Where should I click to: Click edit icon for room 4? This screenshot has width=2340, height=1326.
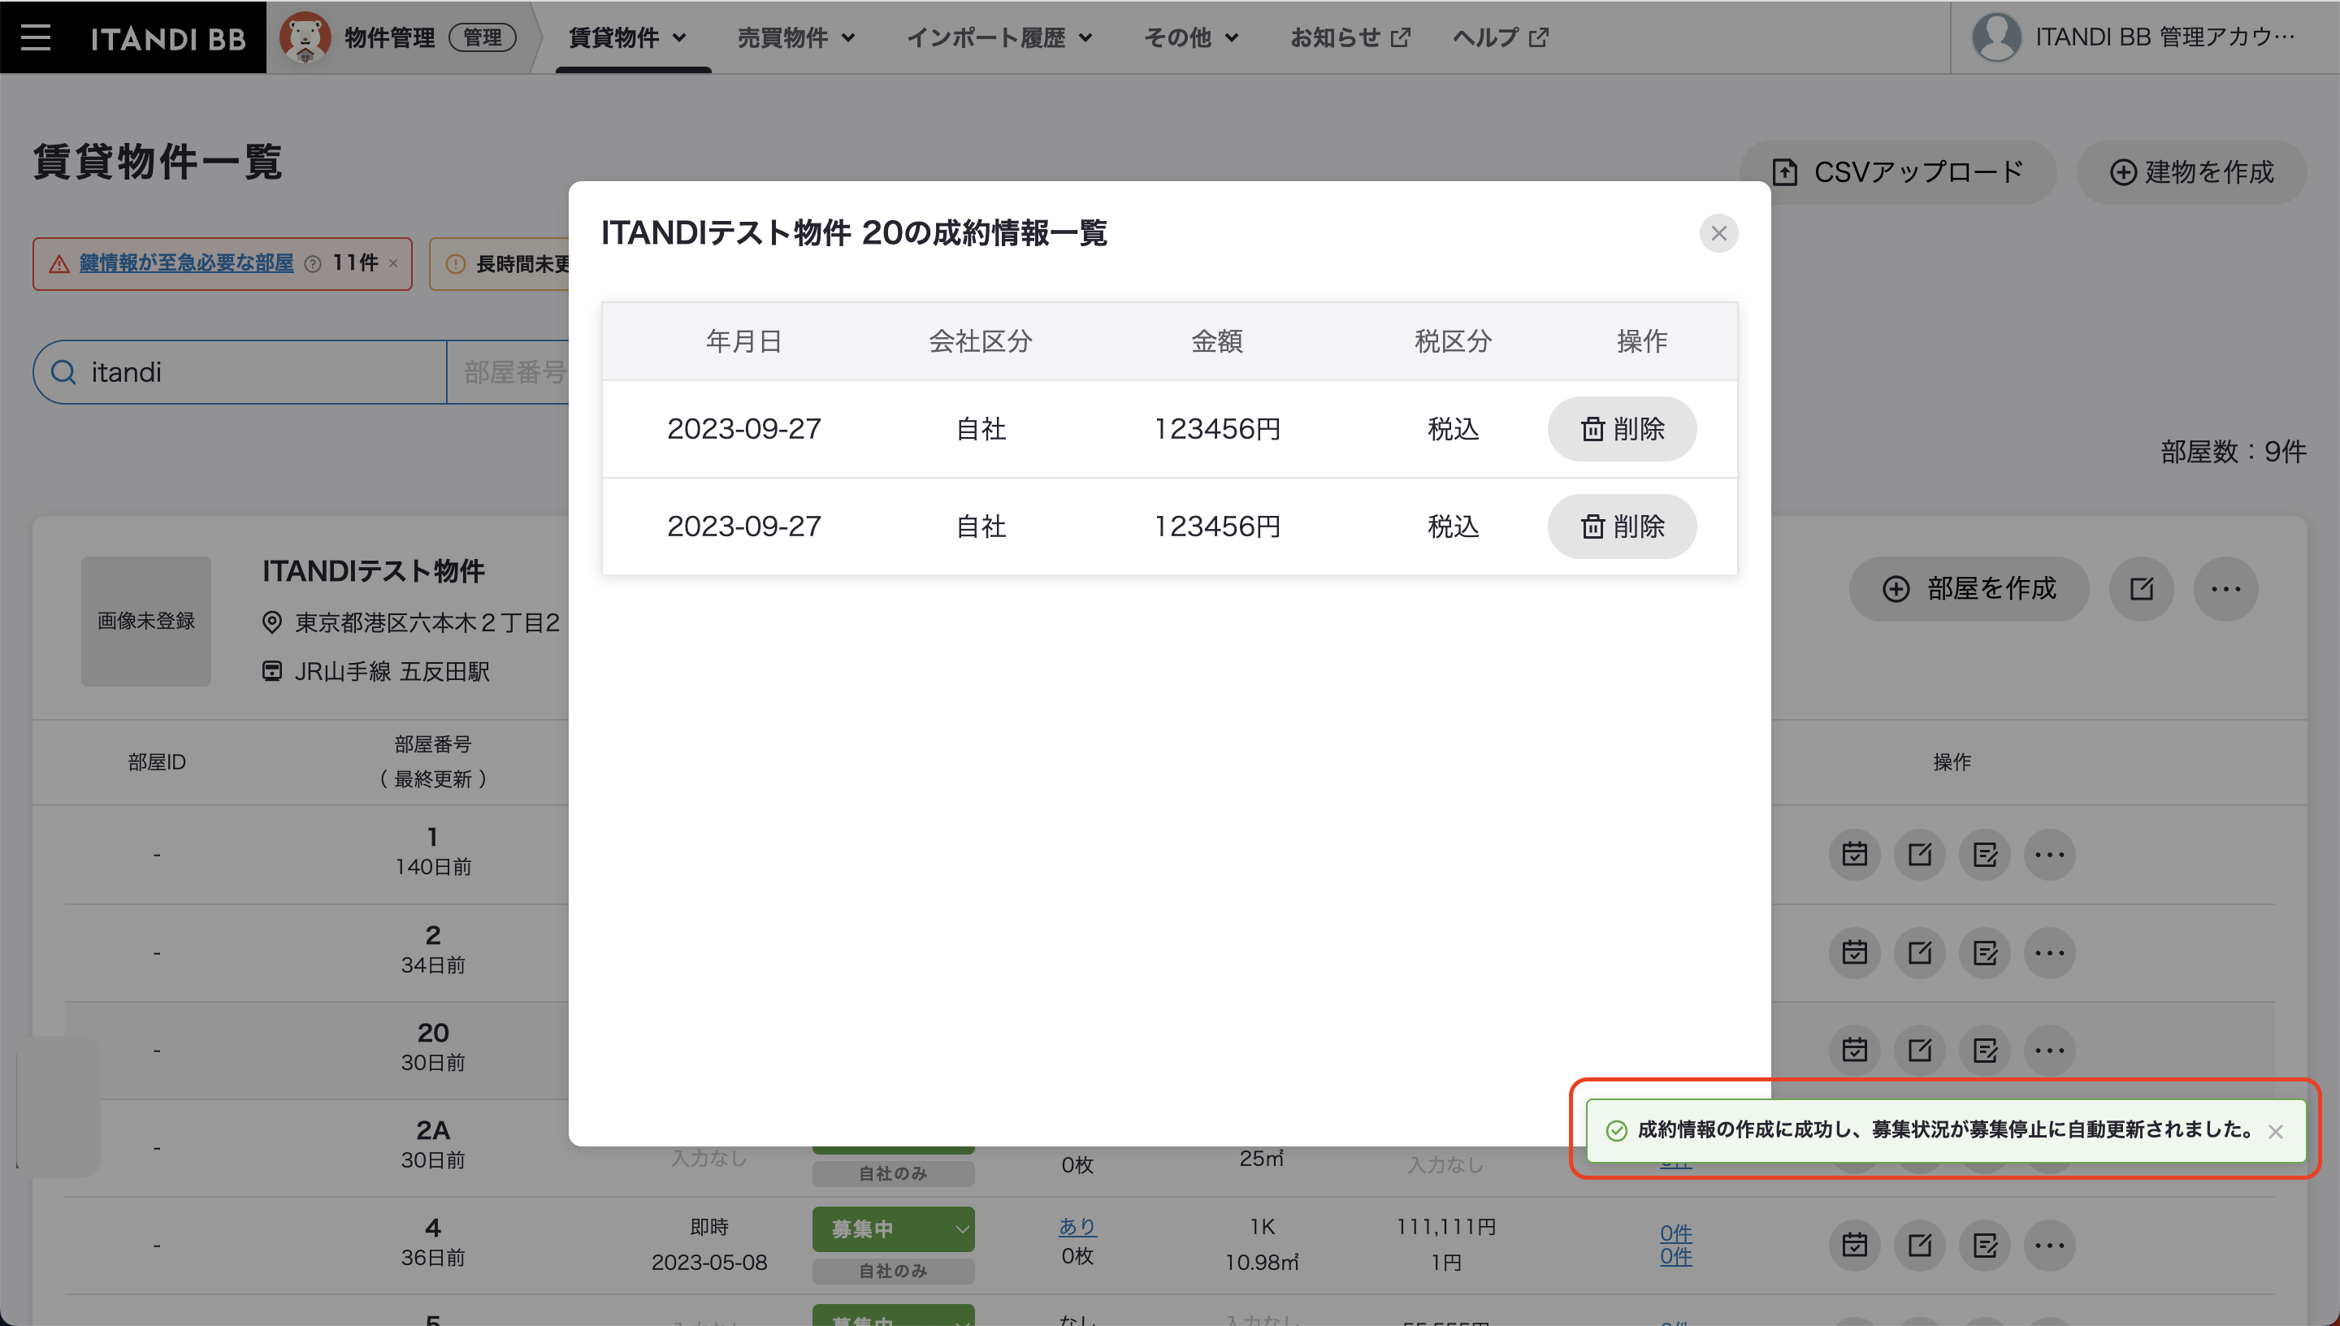tap(1919, 1246)
